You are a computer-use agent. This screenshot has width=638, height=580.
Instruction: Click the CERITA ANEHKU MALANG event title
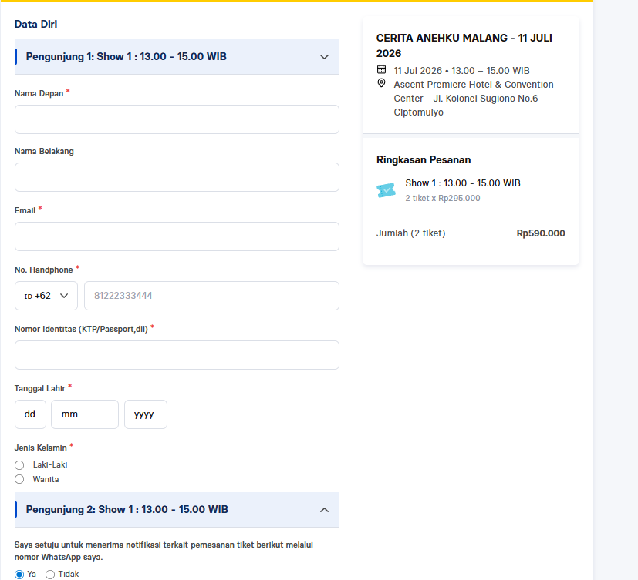464,45
